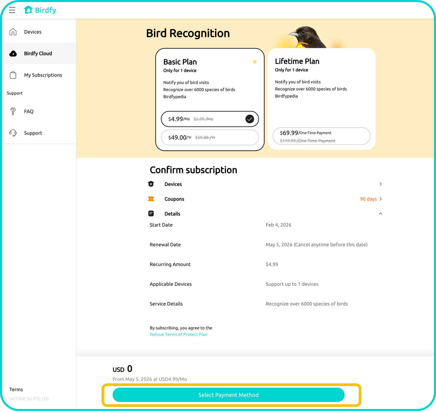436x411 pixels.
Task: Click the My Subscriptions bag icon
Action: (x=13, y=75)
